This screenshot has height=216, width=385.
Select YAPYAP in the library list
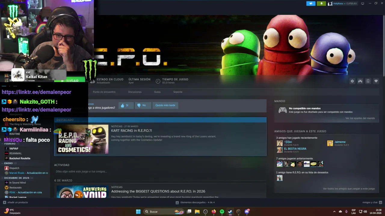[14, 148]
